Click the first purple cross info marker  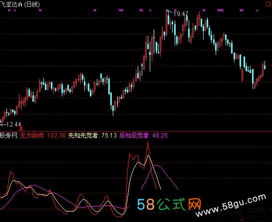tap(9, 10)
